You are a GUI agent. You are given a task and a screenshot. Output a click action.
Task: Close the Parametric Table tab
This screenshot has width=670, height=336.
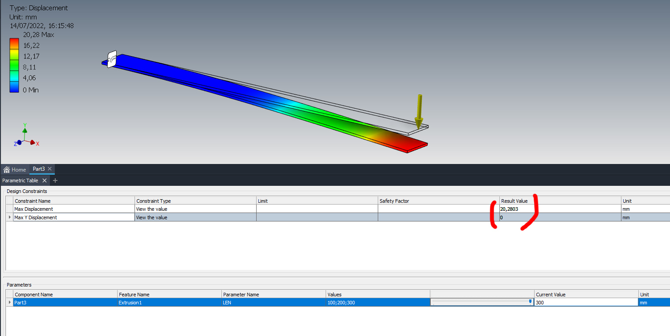(x=44, y=180)
